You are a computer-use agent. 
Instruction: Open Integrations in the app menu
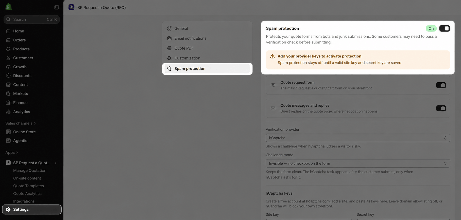pos(24,201)
